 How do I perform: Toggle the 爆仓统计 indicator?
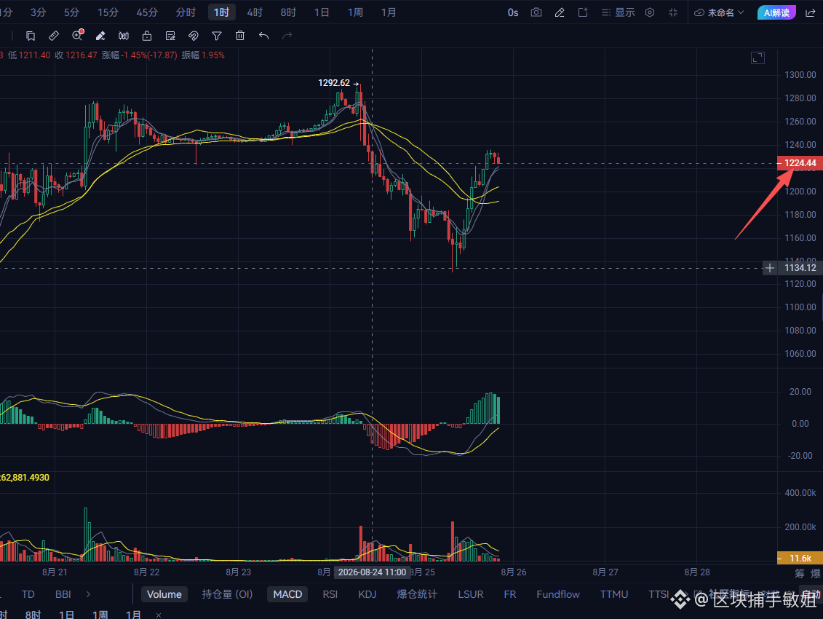417,594
